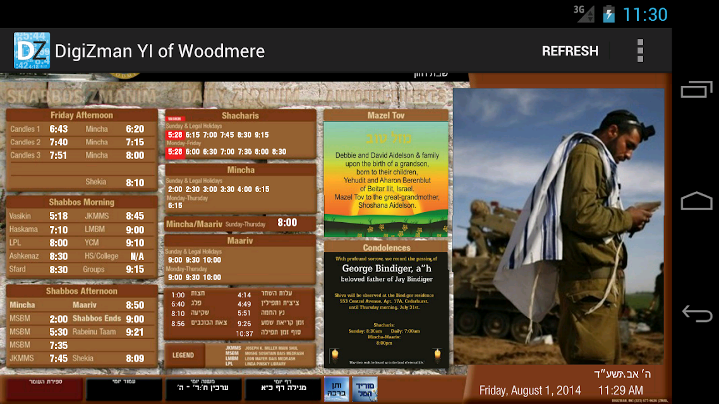The image size is (719, 404).
Task: Tap the Mazel Tov panel header
Action: (385, 116)
